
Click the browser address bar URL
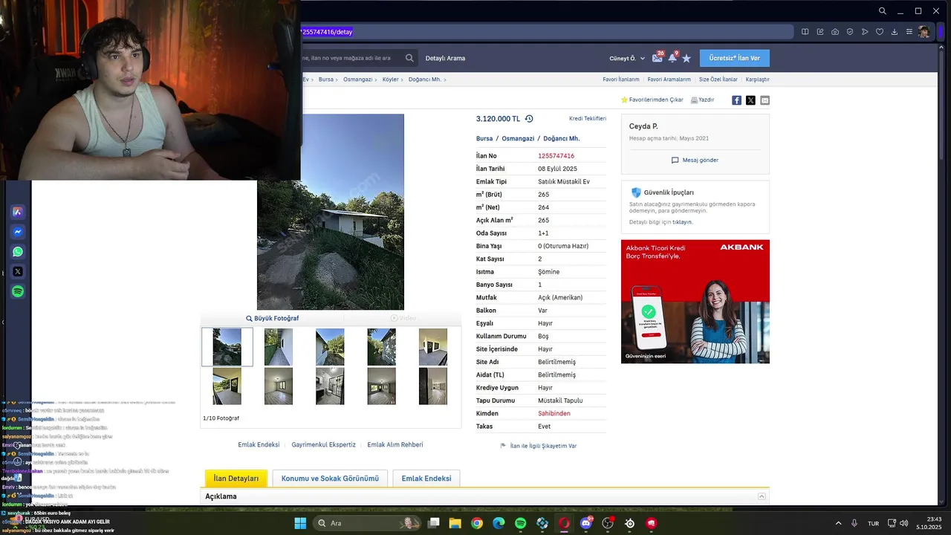pos(327,32)
